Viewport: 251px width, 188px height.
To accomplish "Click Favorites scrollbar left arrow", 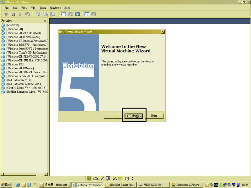I will click(2, 174).
